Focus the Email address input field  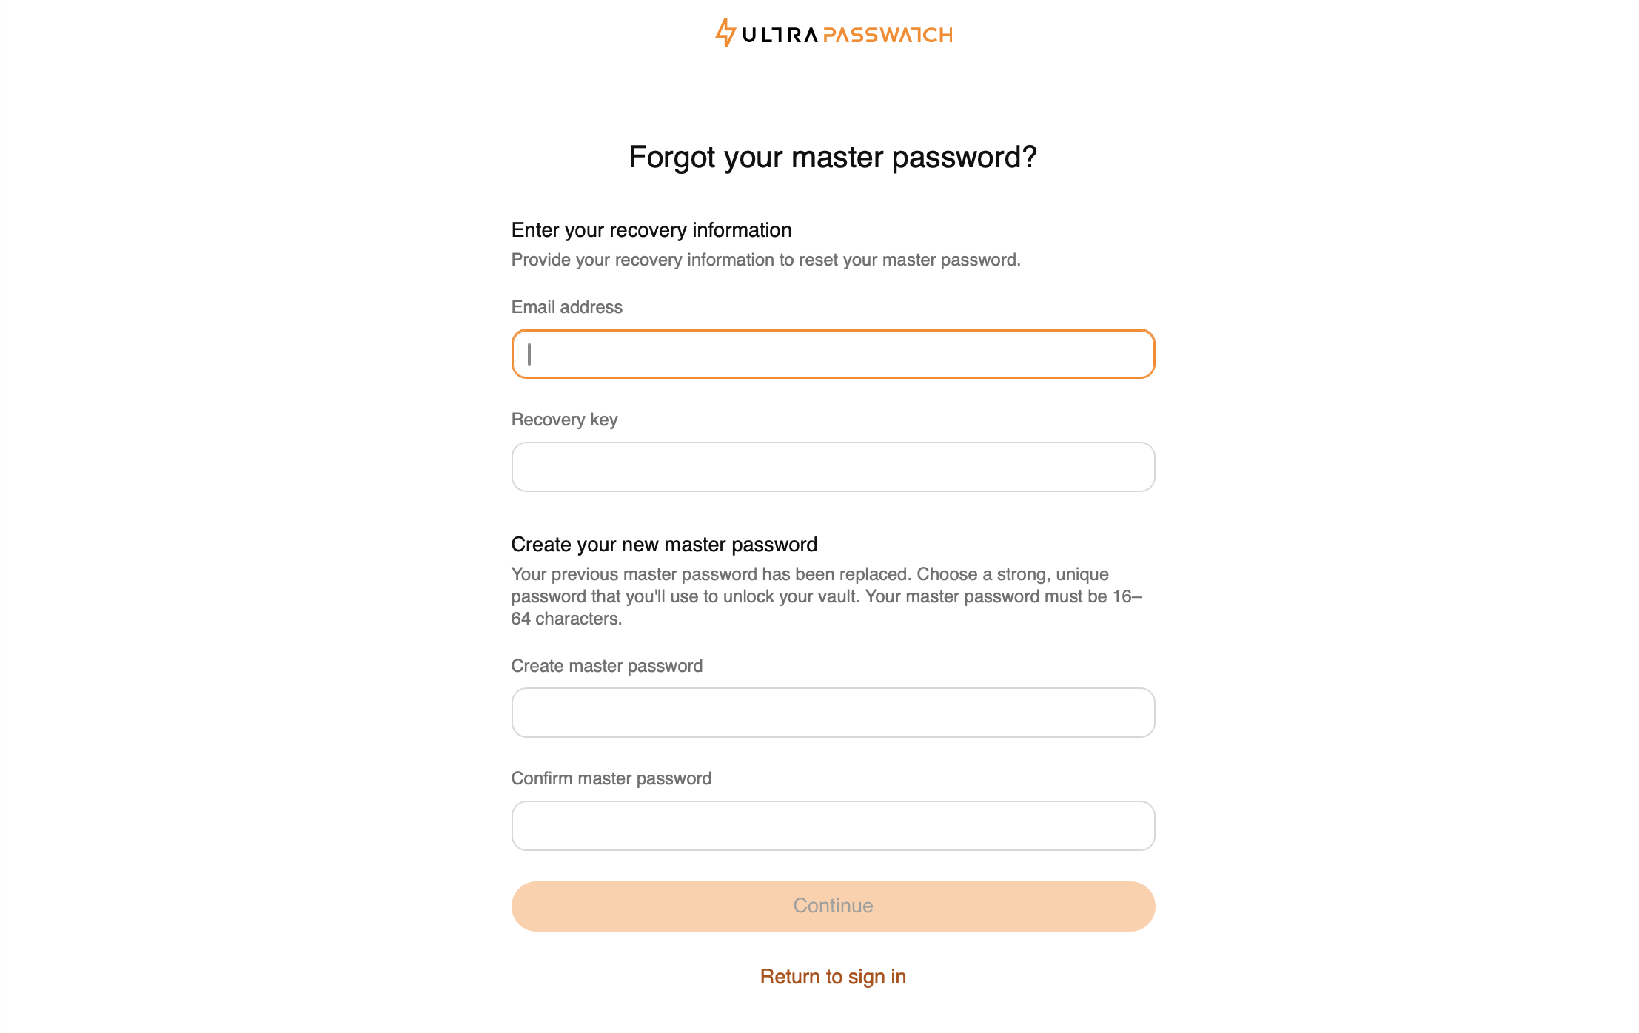pyautogui.click(x=833, y=354)
